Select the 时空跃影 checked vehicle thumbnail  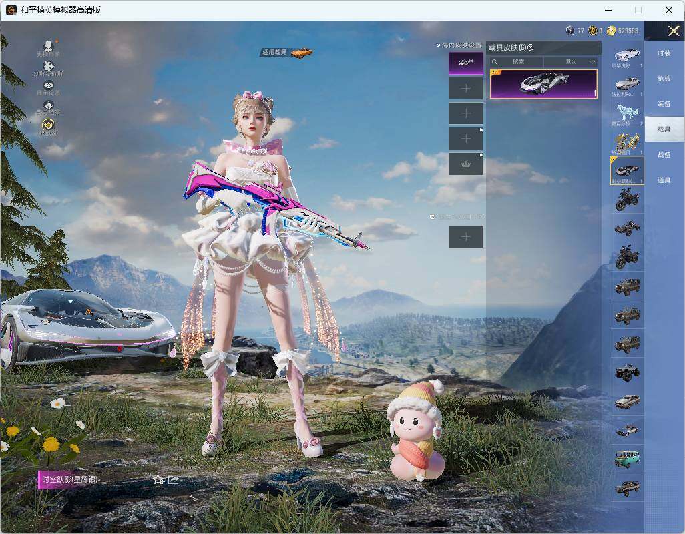click(x=627, y=171)
